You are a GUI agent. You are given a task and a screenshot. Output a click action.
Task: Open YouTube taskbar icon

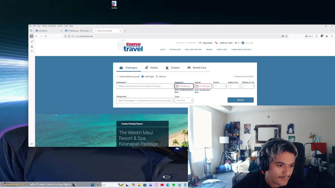point(162,185)
